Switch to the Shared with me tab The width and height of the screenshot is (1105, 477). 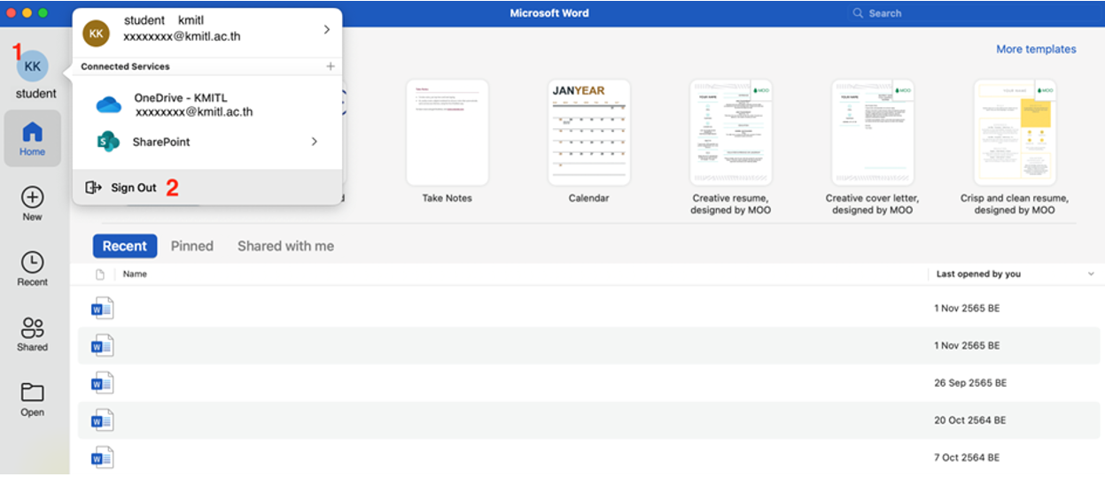point(285,246)
